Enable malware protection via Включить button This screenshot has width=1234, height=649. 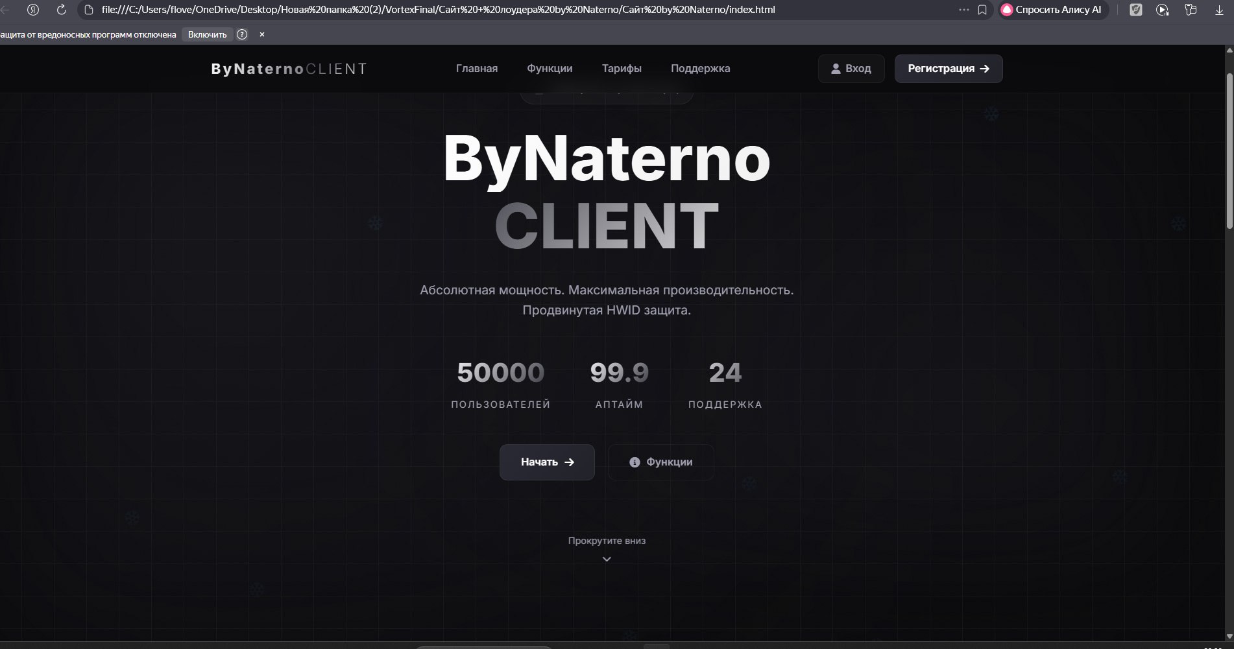207,34
